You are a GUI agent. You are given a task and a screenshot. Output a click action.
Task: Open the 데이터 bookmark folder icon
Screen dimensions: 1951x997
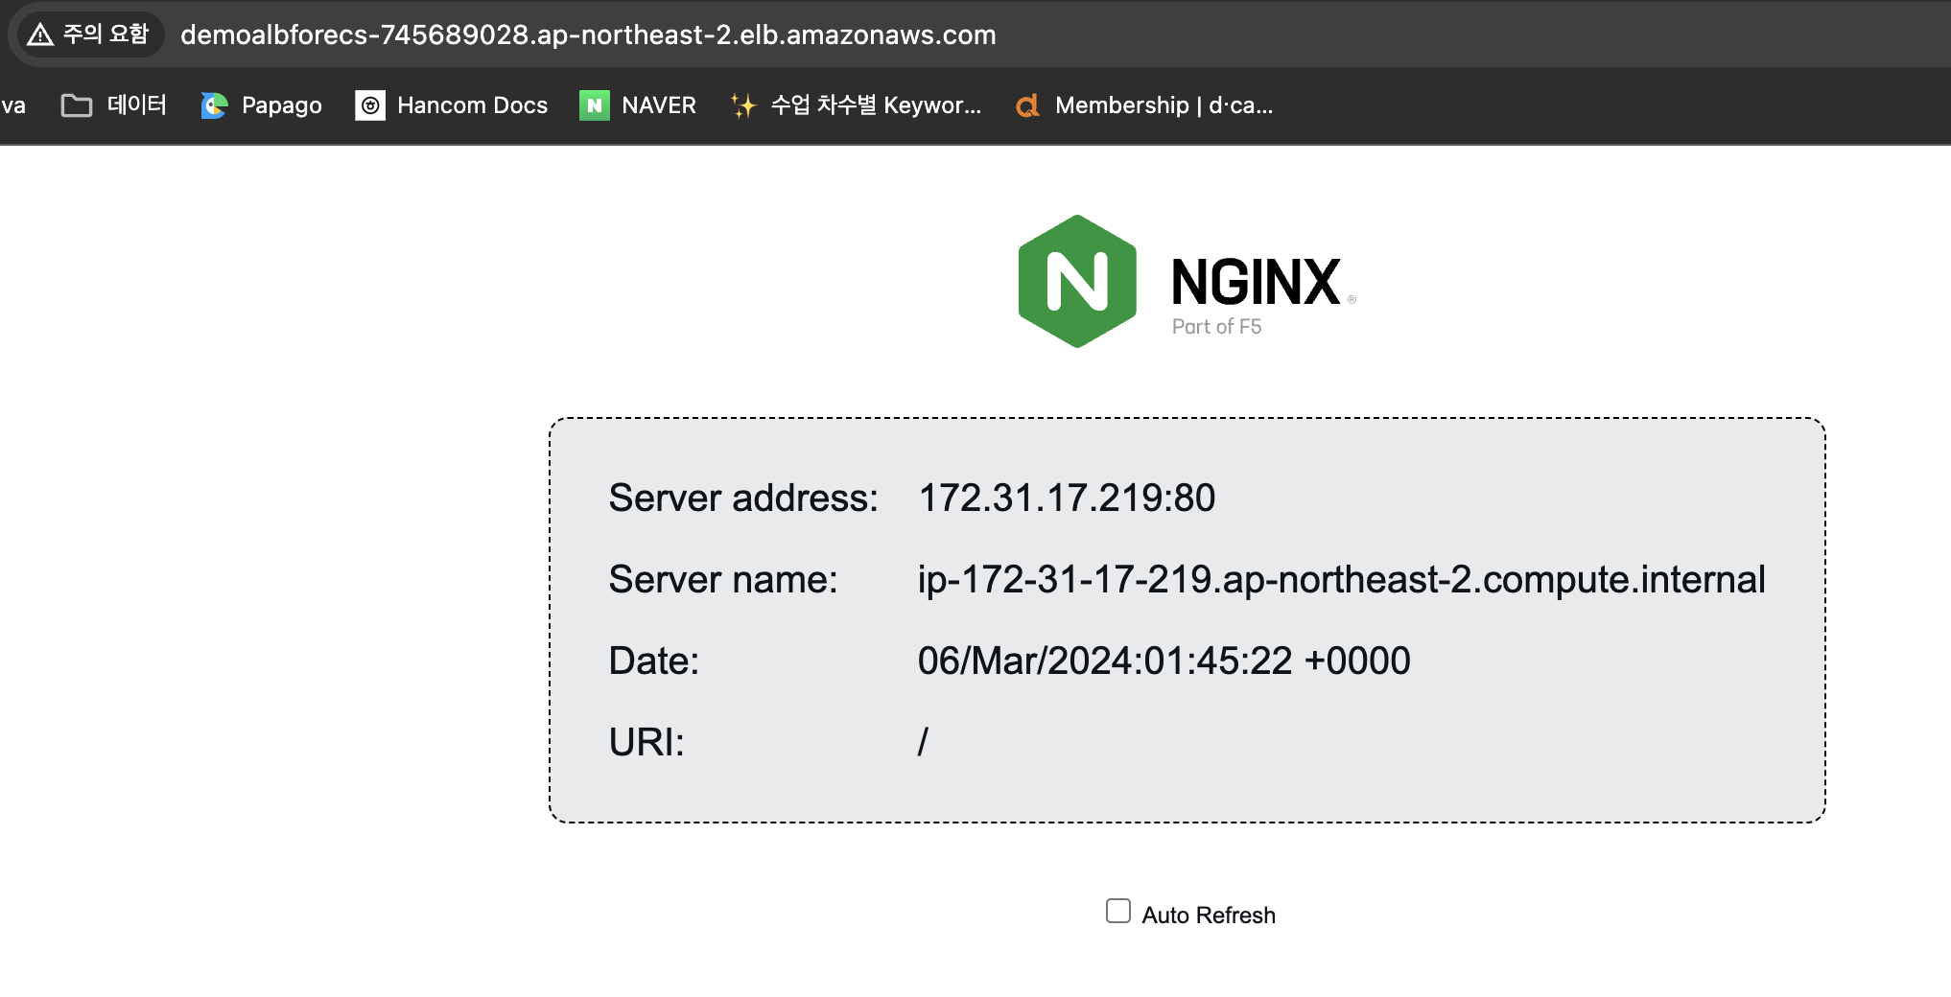coord(77,105)
